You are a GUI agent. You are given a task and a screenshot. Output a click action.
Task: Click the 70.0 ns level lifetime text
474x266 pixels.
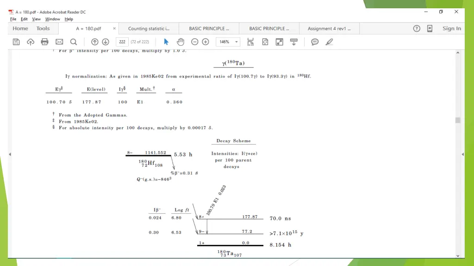(280, 218)
